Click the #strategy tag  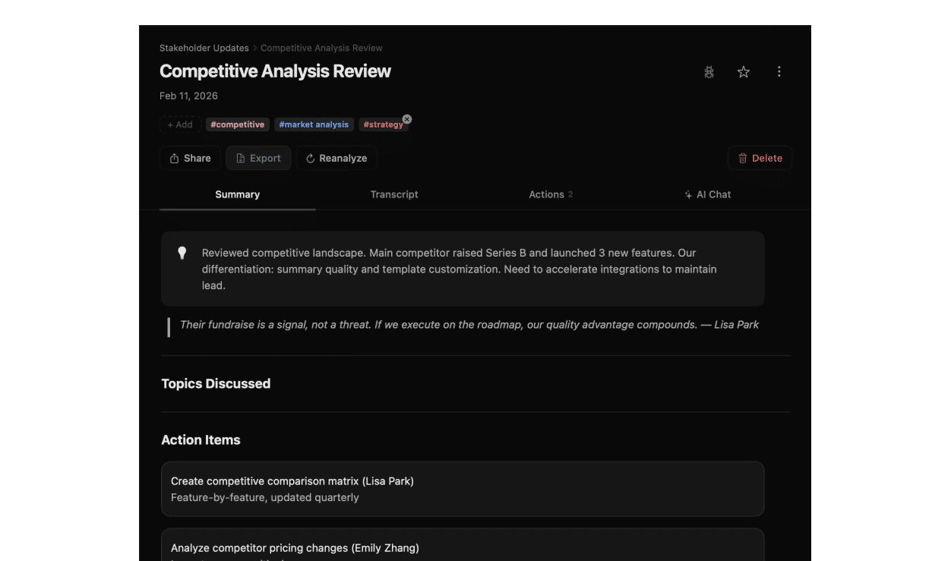(x=382, y=124)
